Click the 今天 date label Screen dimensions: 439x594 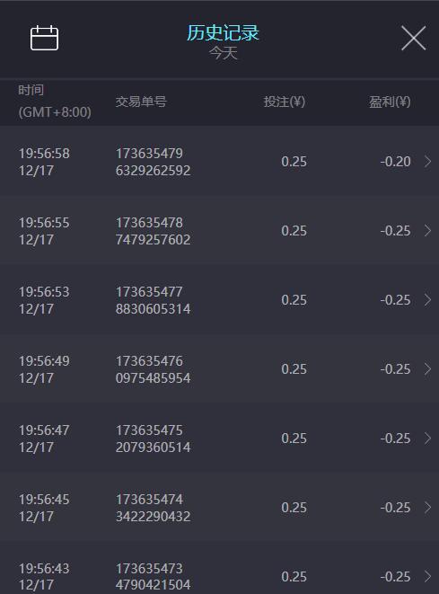pyautogui.click(x=224, y=53)
